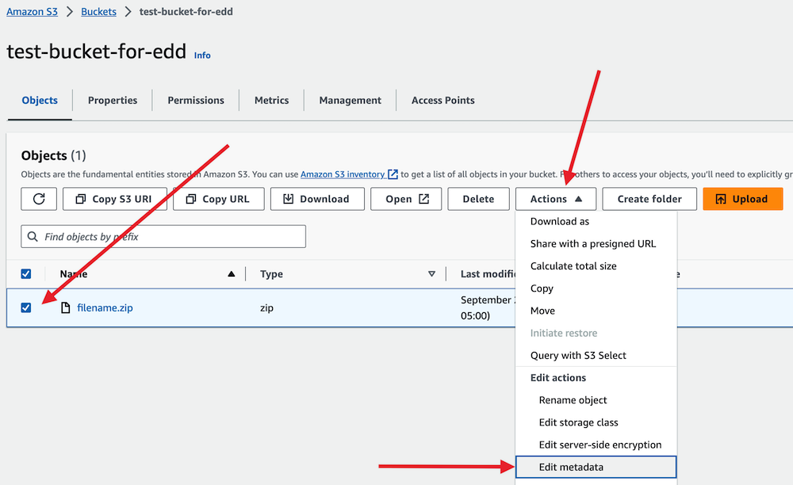This screenshot has height=485, width=793.
Task: Go to Buckets breadcrumb link
Action: (98, 12)
